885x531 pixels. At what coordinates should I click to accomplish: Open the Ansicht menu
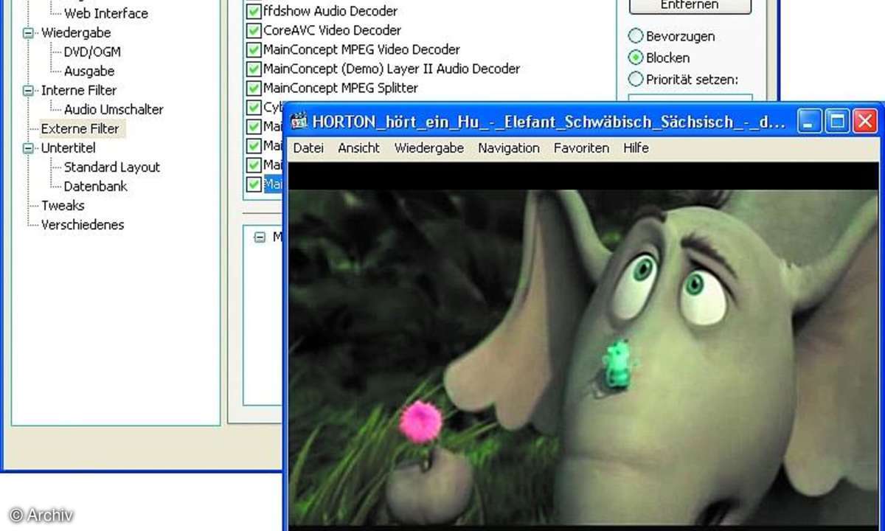tap(358, 147)
